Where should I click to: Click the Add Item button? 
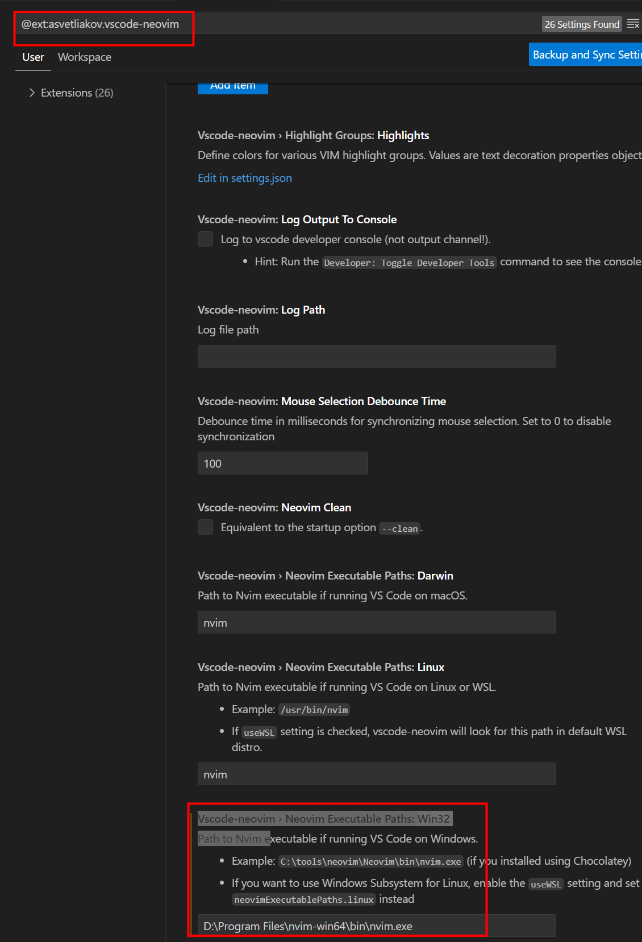coord(233,87)
